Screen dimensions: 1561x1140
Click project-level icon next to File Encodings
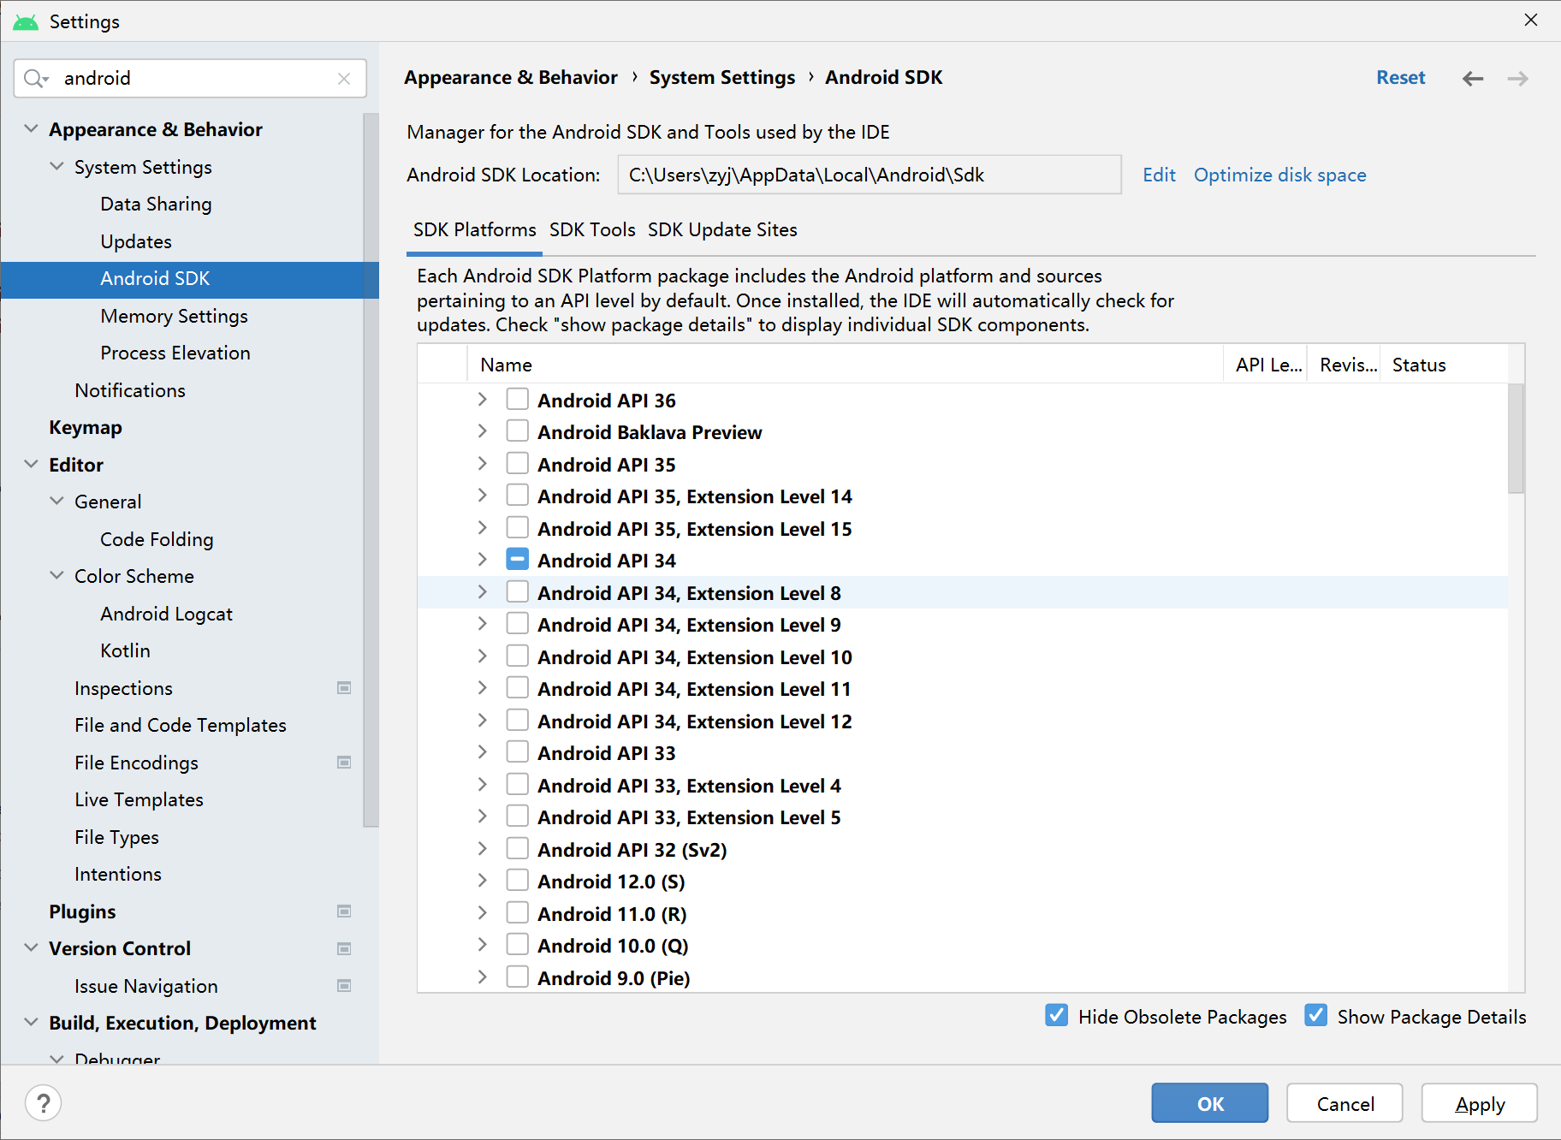(344, 763)
